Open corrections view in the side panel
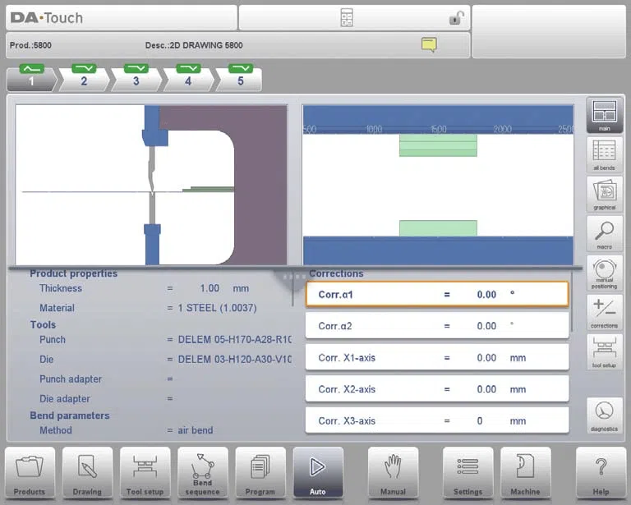This screenshot has height=505, width=631. point(605,312)
